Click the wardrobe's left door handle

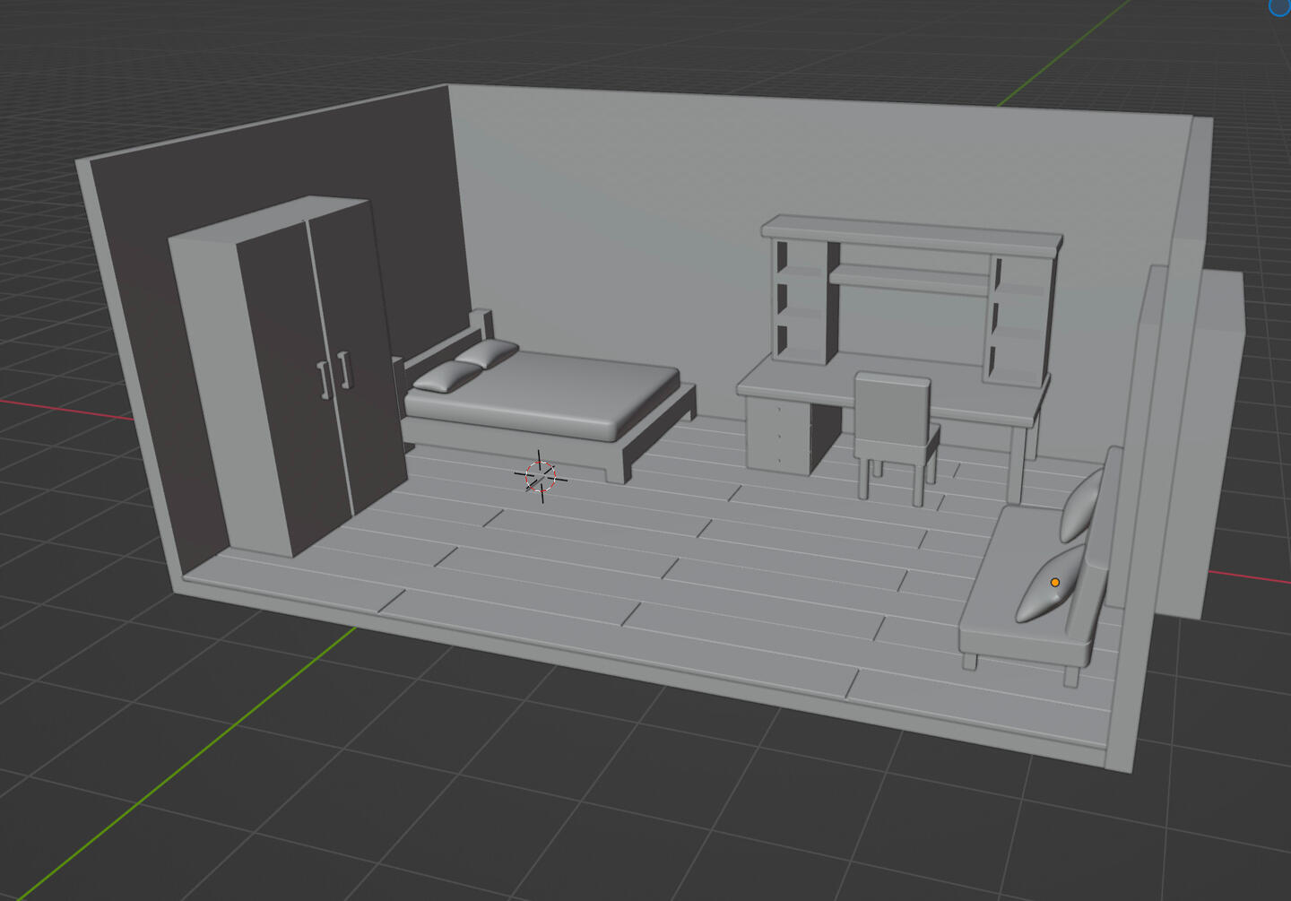pyautogui.click(x=324, y=380)
